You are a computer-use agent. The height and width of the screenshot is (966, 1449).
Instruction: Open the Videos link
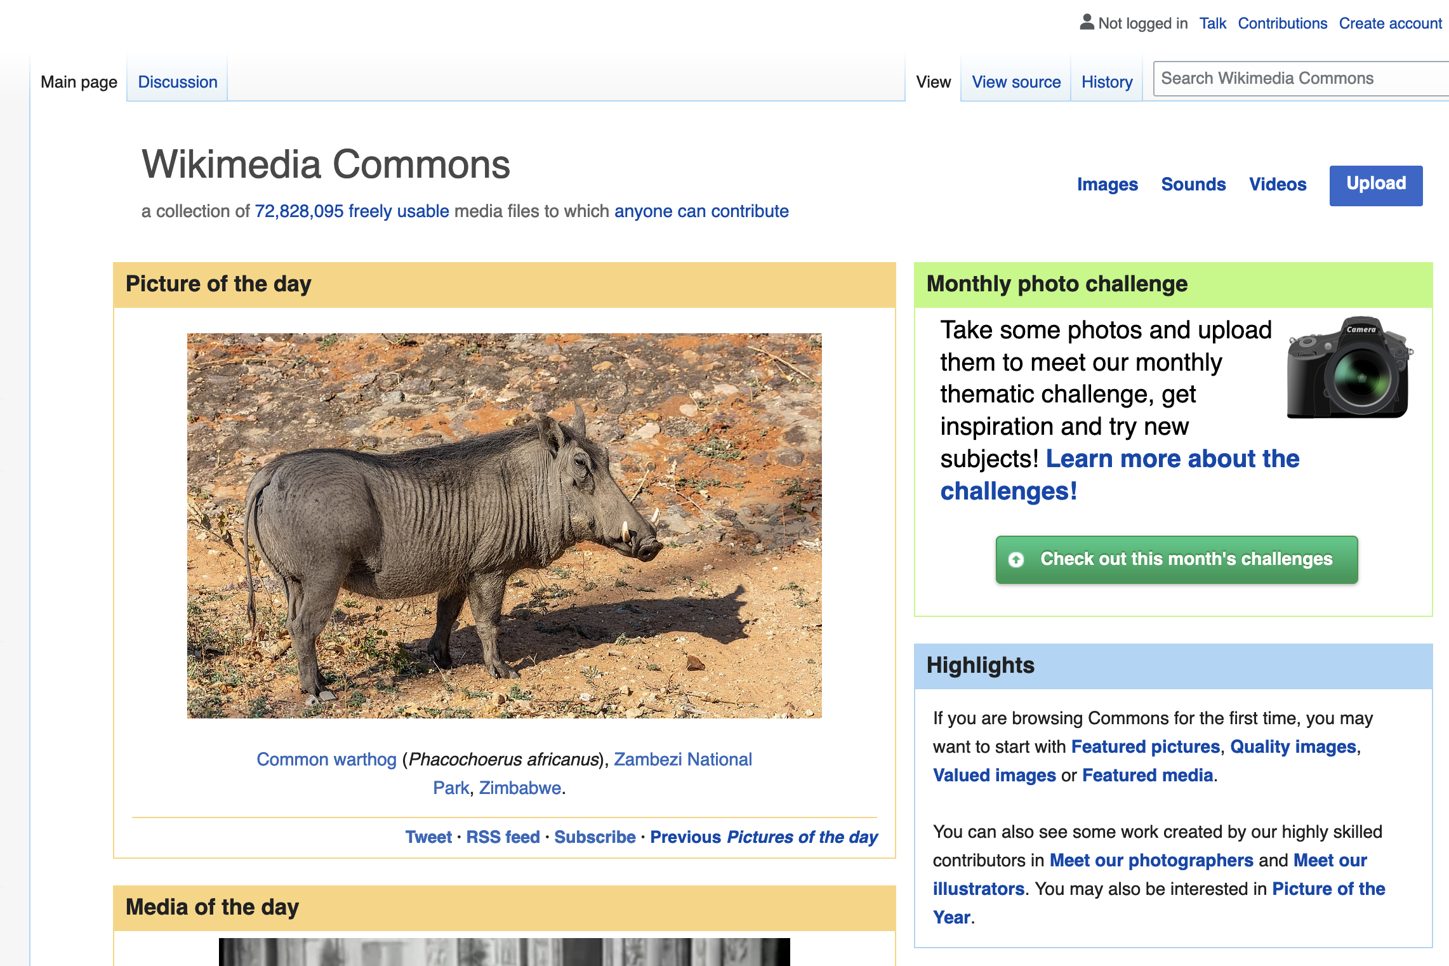(1278, 184)
